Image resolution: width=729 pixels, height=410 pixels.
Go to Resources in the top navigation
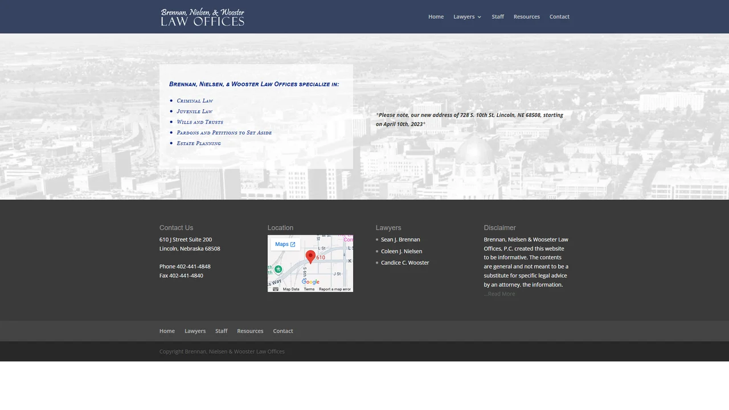[x=526, y=17]
